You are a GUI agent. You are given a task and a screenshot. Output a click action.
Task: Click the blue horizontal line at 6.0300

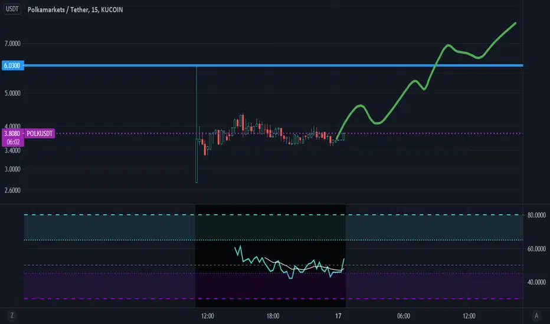tap(274, 65)
